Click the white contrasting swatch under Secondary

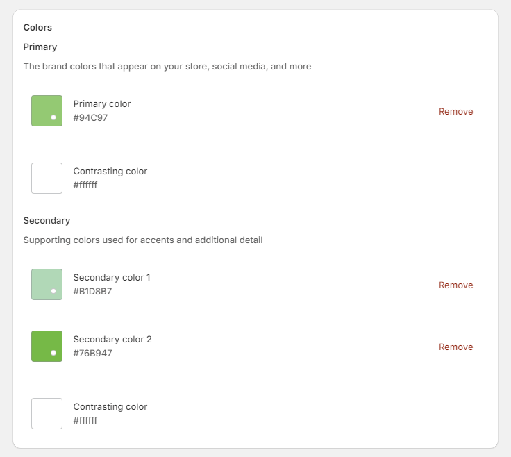[47, 414]
